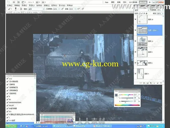170x128 pixels.
Task: Toggle lock all padlock in Layers panel
Action: click(x=146, y=13)
